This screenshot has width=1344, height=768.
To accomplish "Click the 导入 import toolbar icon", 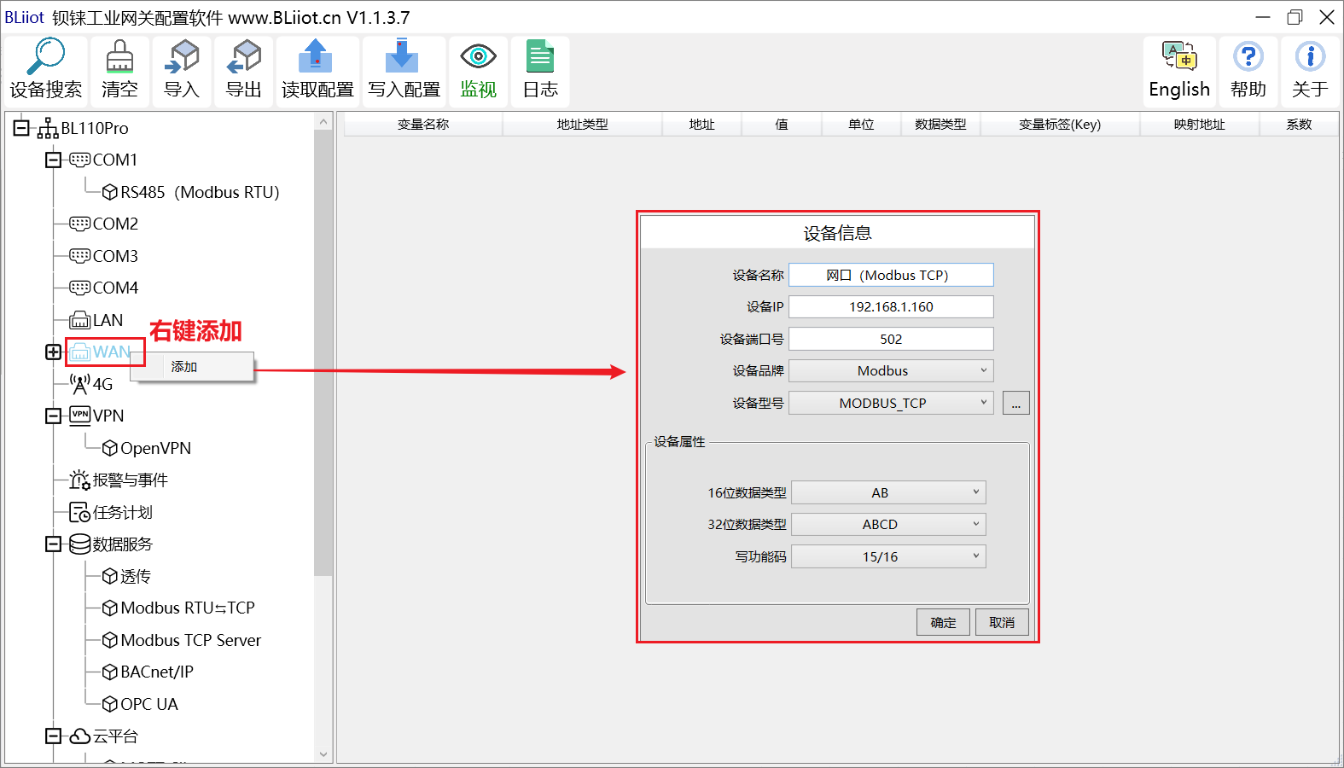I will [x=182, y=57].
